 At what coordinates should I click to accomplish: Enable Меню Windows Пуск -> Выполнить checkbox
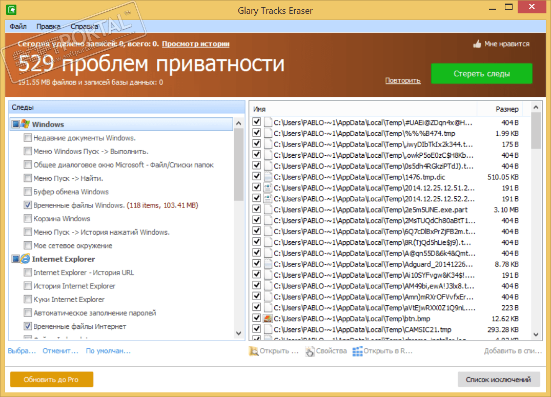[x=28, y=152]
